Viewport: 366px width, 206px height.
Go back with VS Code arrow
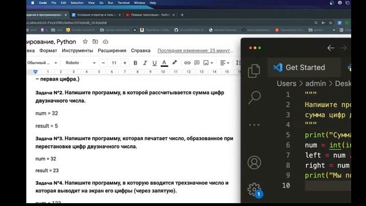click(331, 48)
